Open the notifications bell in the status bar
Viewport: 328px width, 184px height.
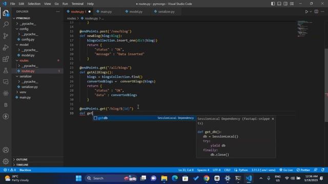click(322, 170)
